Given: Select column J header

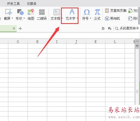Looking at the screenshot, I should coord(76,42).
